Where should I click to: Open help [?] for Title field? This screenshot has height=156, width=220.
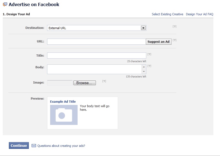click(x=149, y=54)
